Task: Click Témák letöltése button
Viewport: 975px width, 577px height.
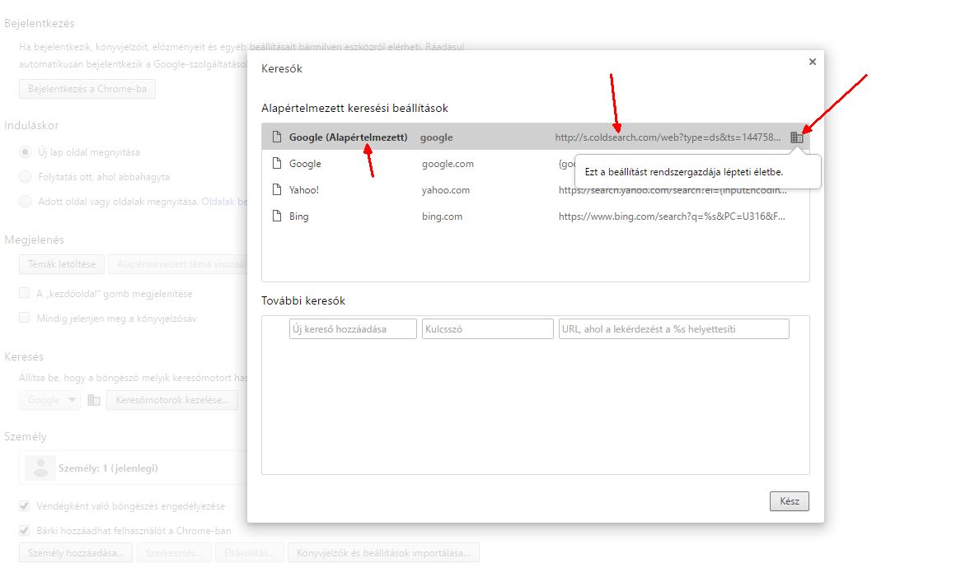Action: (x=62, y=264)
